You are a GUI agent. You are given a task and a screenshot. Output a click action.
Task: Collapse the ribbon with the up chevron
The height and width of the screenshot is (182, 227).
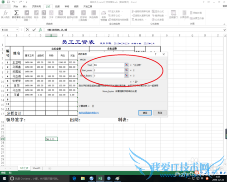[224, 24]
